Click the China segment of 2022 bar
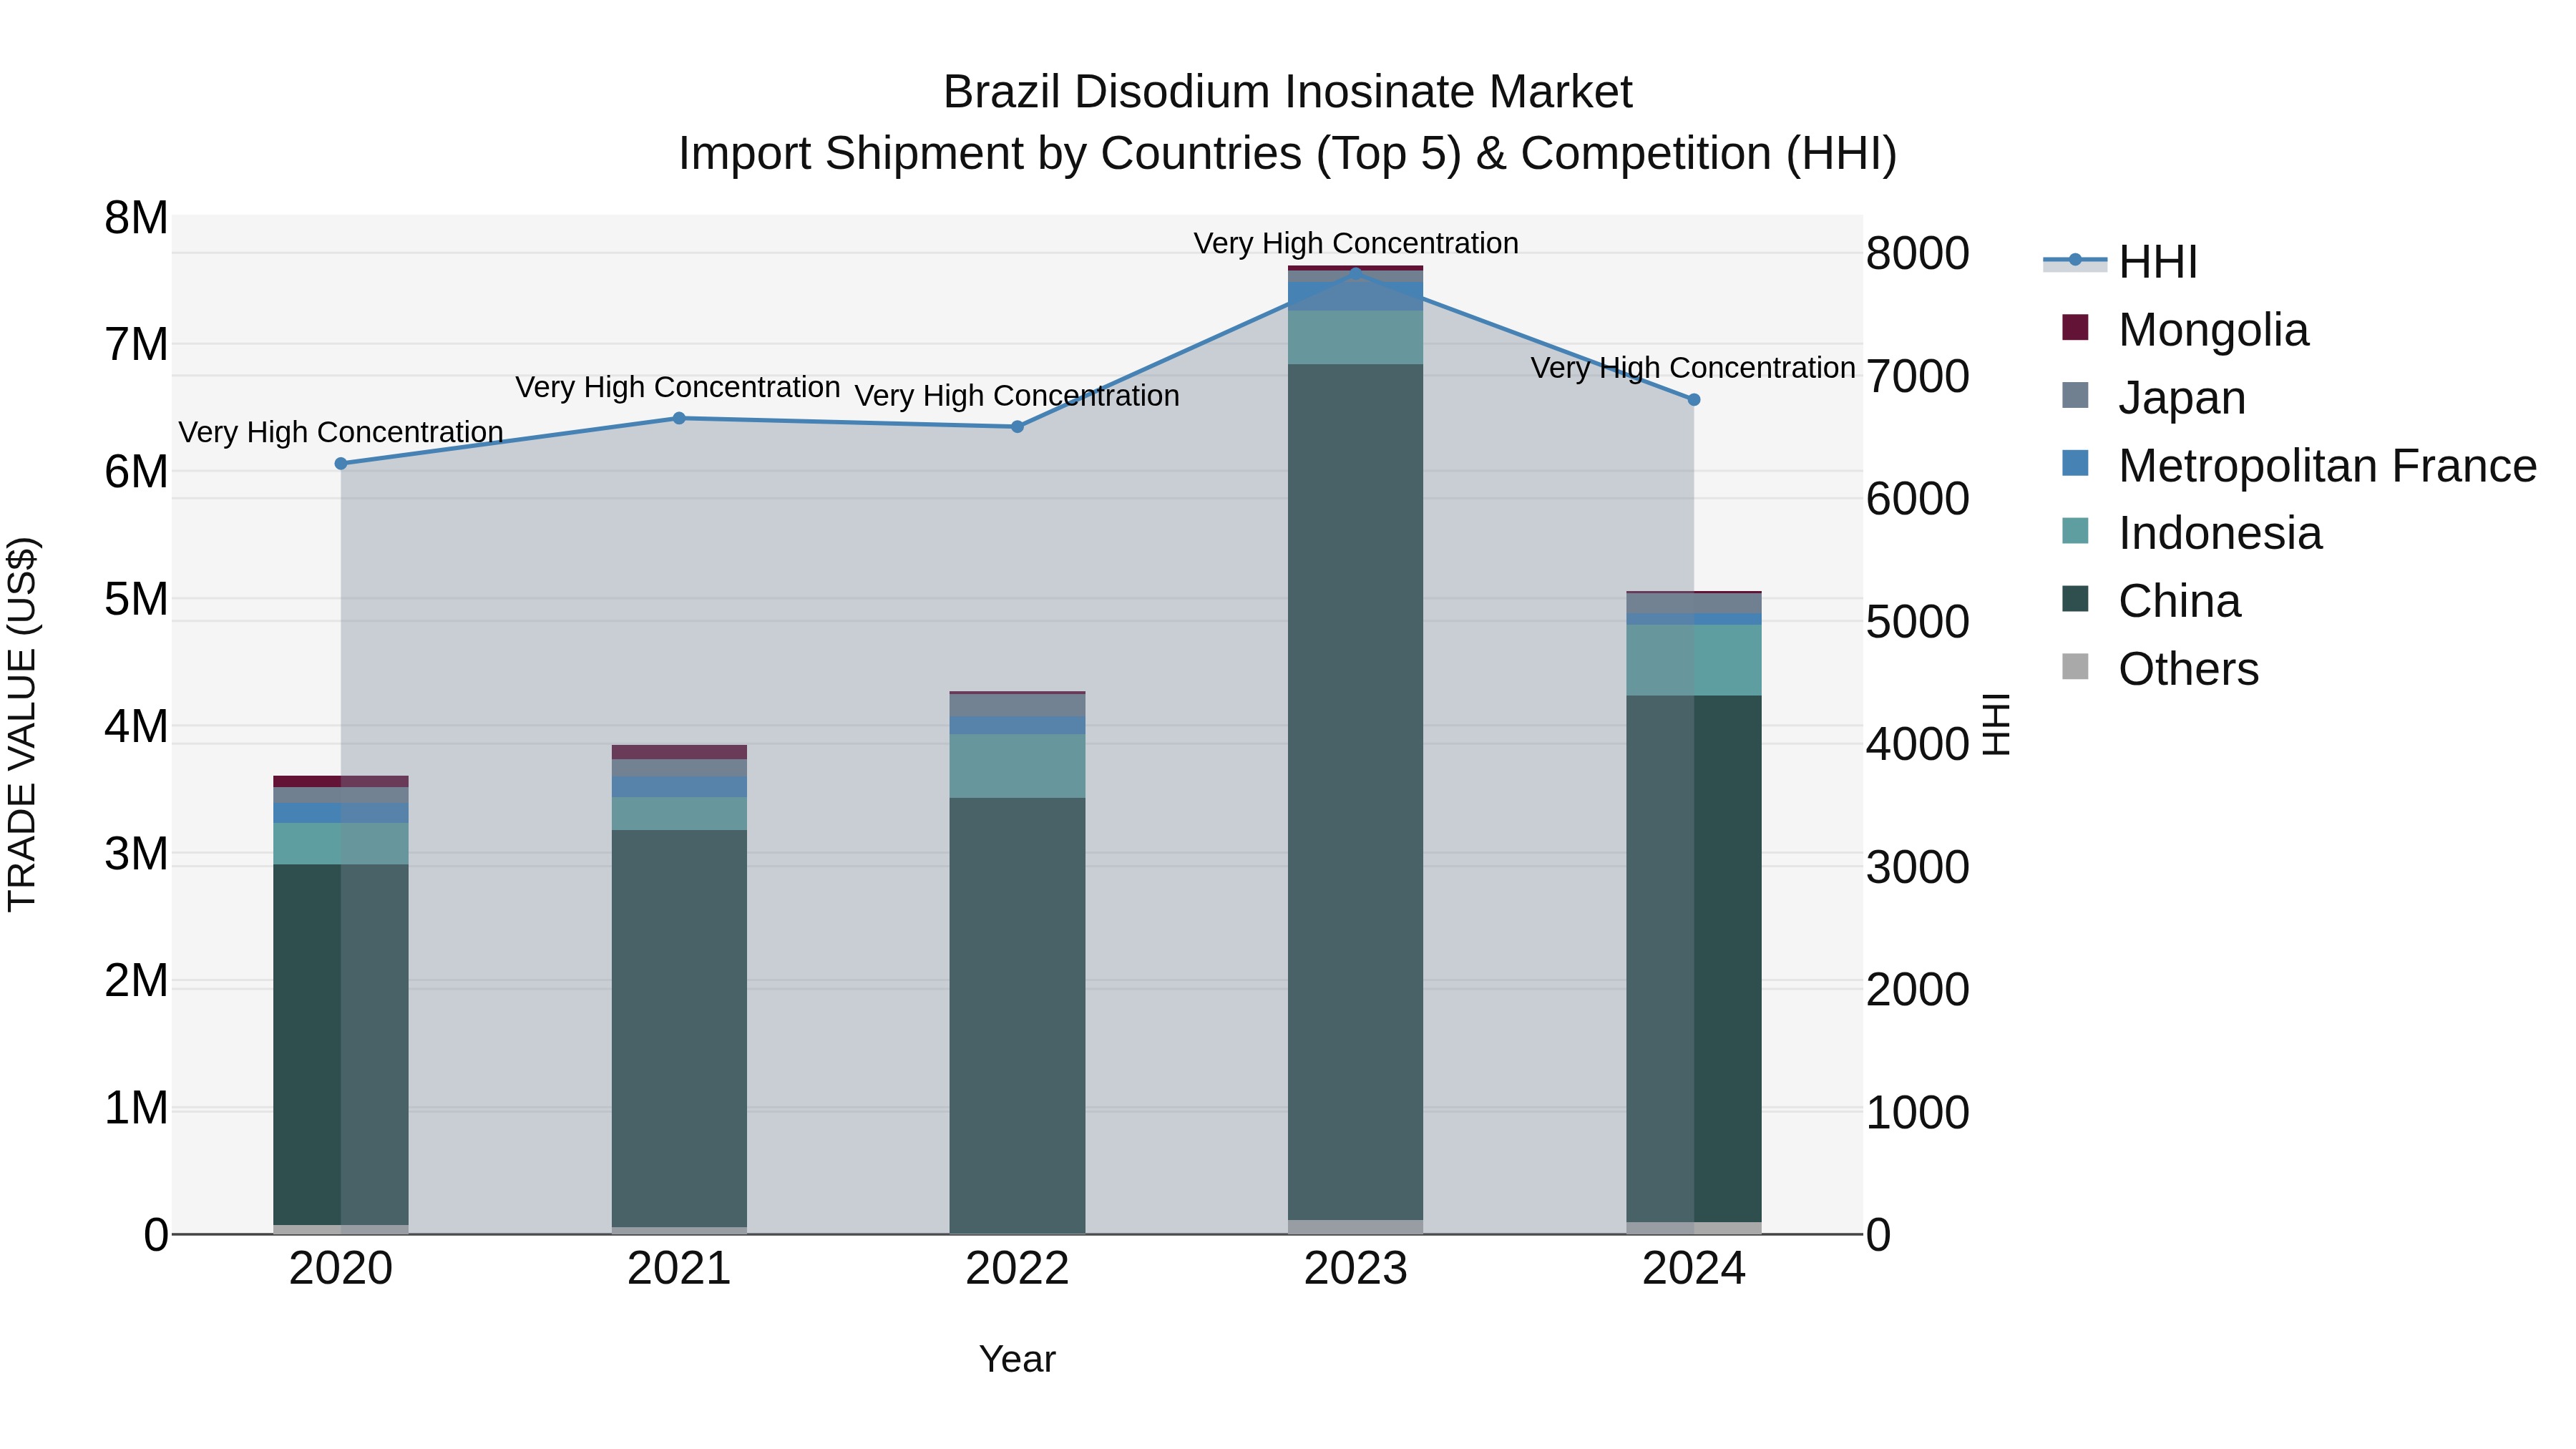This screenshot has height=1449, width=2576. tap(1017, 1015)
